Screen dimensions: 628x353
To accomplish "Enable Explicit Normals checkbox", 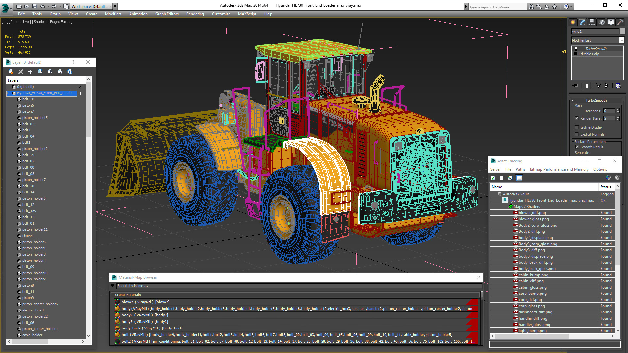I will point(577,134).
